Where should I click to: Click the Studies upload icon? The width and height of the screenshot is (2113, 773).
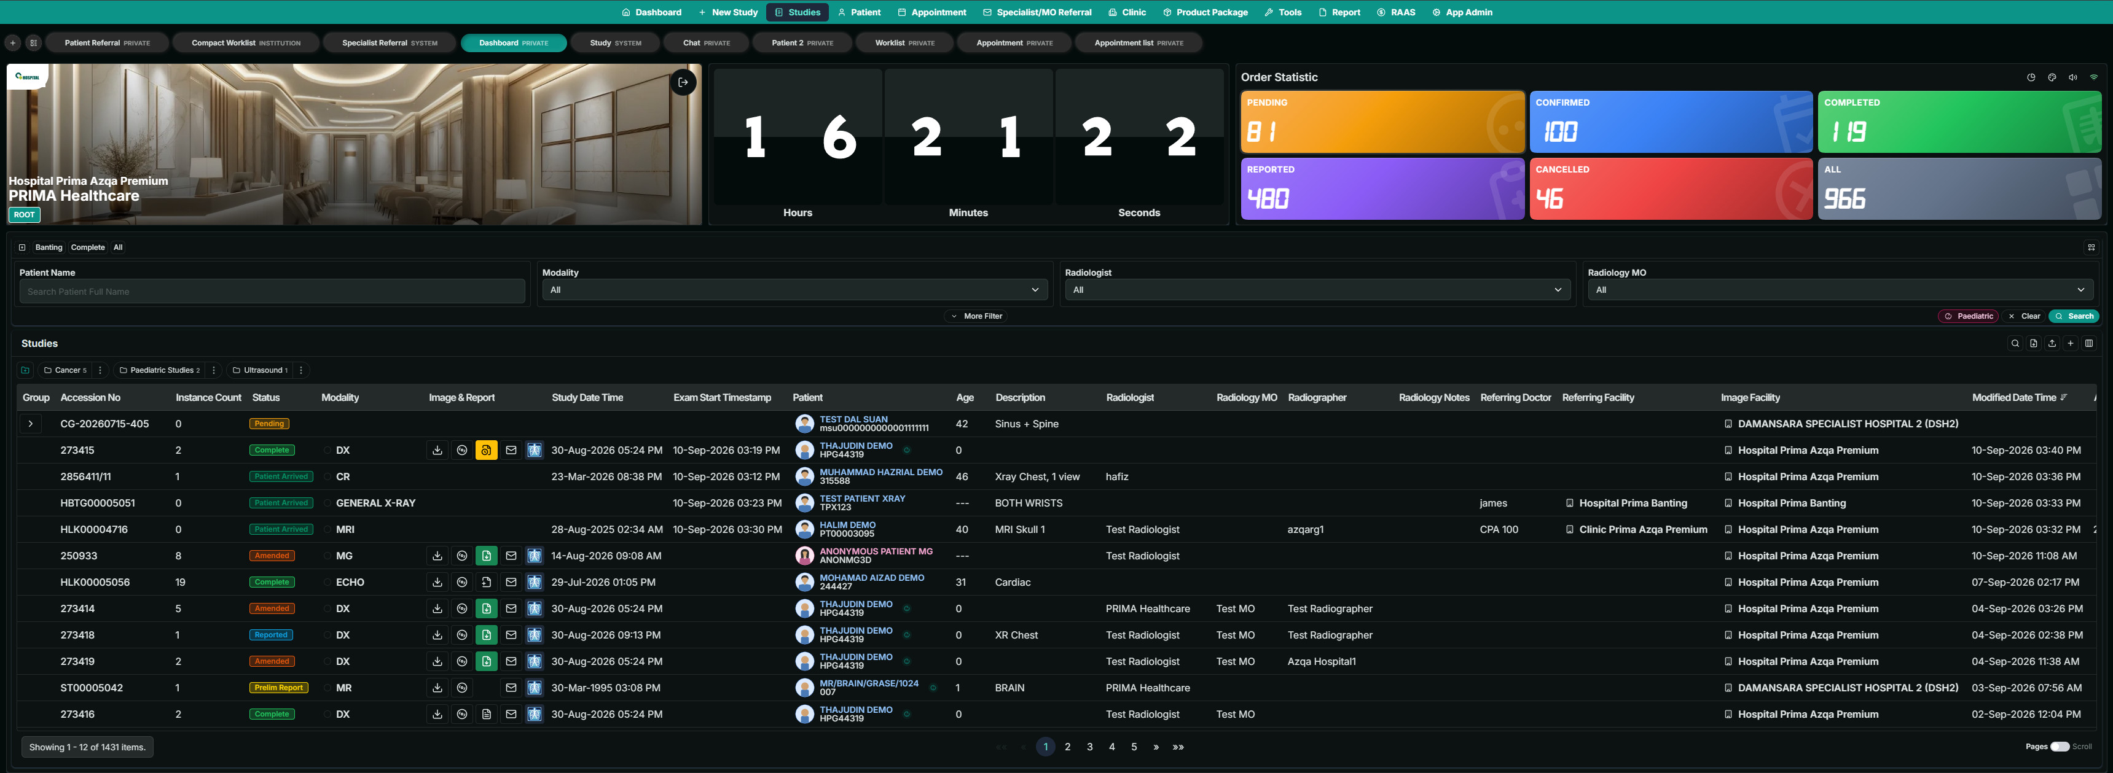2052,343
